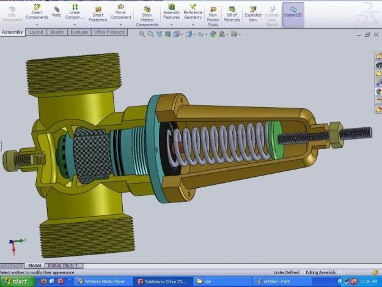
Task: Activate the Move Component tool
Action: coord(120,12)
